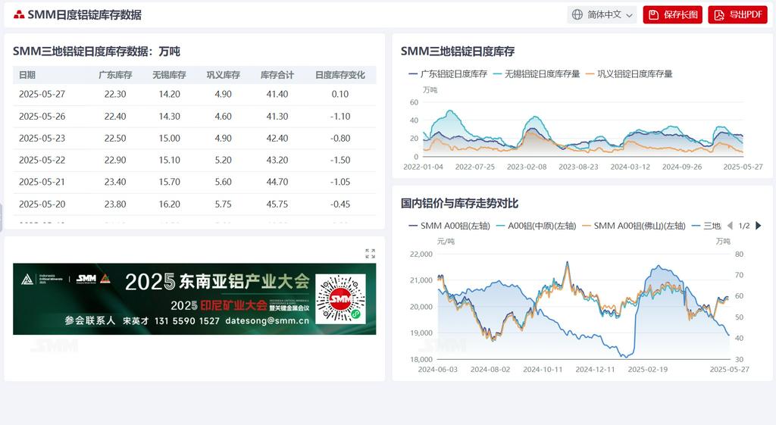Toggle 巩义铝锭日度库存量 legend series
Screen dimensions: 776x425
[x=629, y=74]
